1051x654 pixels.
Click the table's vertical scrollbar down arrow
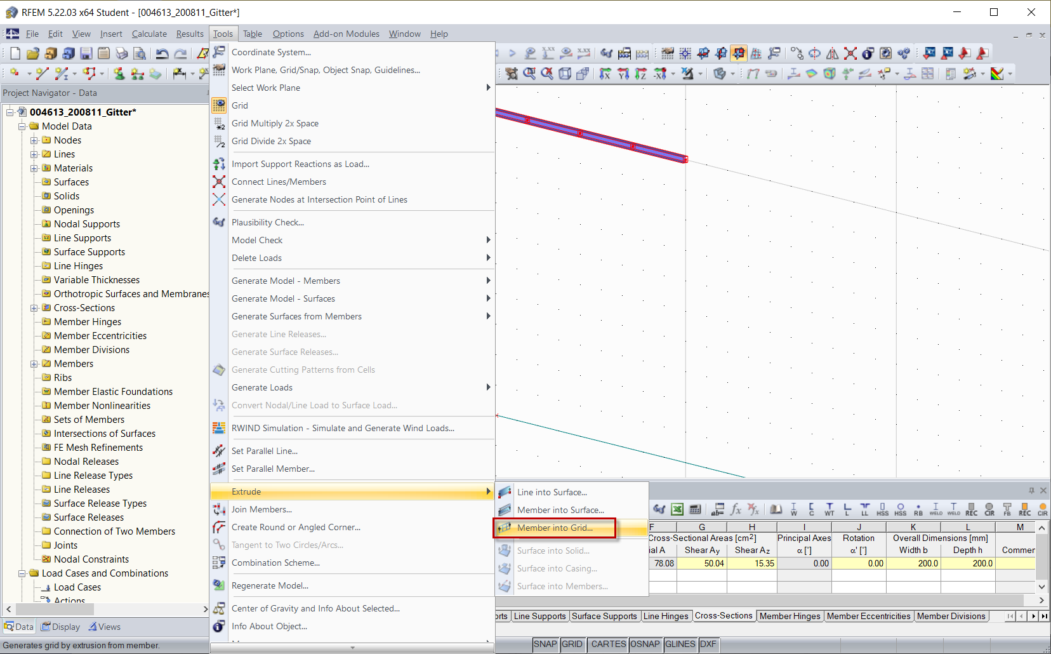pyautogui.click(x=1041, y=587)
